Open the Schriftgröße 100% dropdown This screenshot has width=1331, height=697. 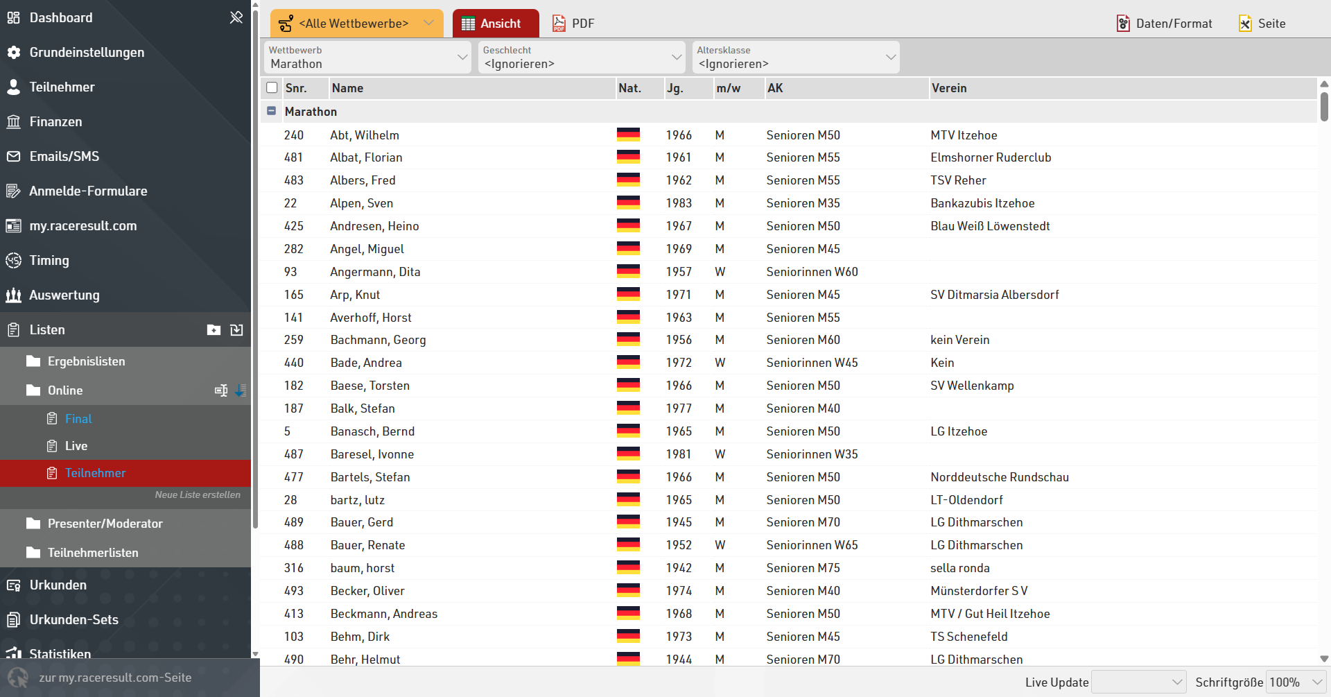tap(1295, 682)
